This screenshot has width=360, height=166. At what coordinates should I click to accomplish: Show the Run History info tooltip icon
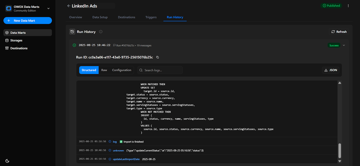pos(101,32)
